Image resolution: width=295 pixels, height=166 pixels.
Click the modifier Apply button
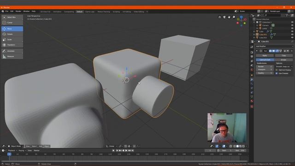265,56
